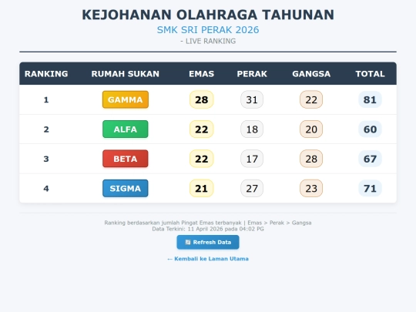Viewport: 416px width, 312px height.
Task: Click the refresh icon inside Refresh Data button
Action: 188,242
